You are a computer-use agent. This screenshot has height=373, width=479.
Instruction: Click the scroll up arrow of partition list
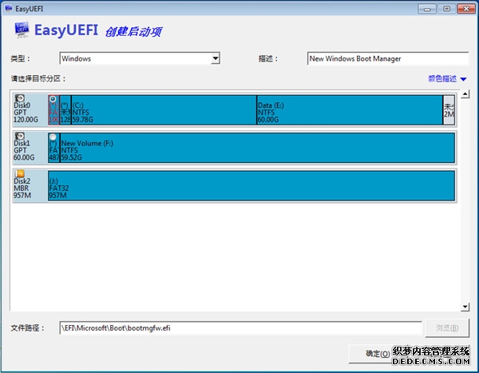coord(465,95)
